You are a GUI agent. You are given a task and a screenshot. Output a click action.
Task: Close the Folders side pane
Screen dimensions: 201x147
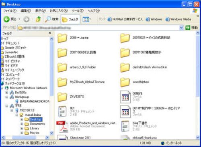coord(50,33)
